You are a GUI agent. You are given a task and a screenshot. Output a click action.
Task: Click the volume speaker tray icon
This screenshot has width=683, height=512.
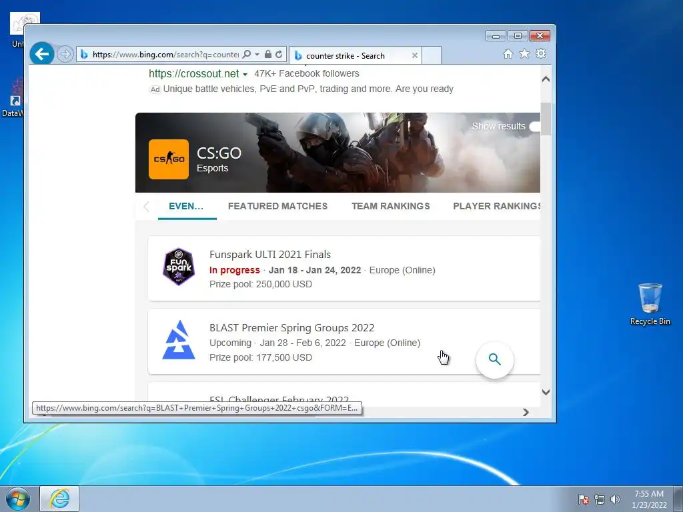tap(615, 499)
